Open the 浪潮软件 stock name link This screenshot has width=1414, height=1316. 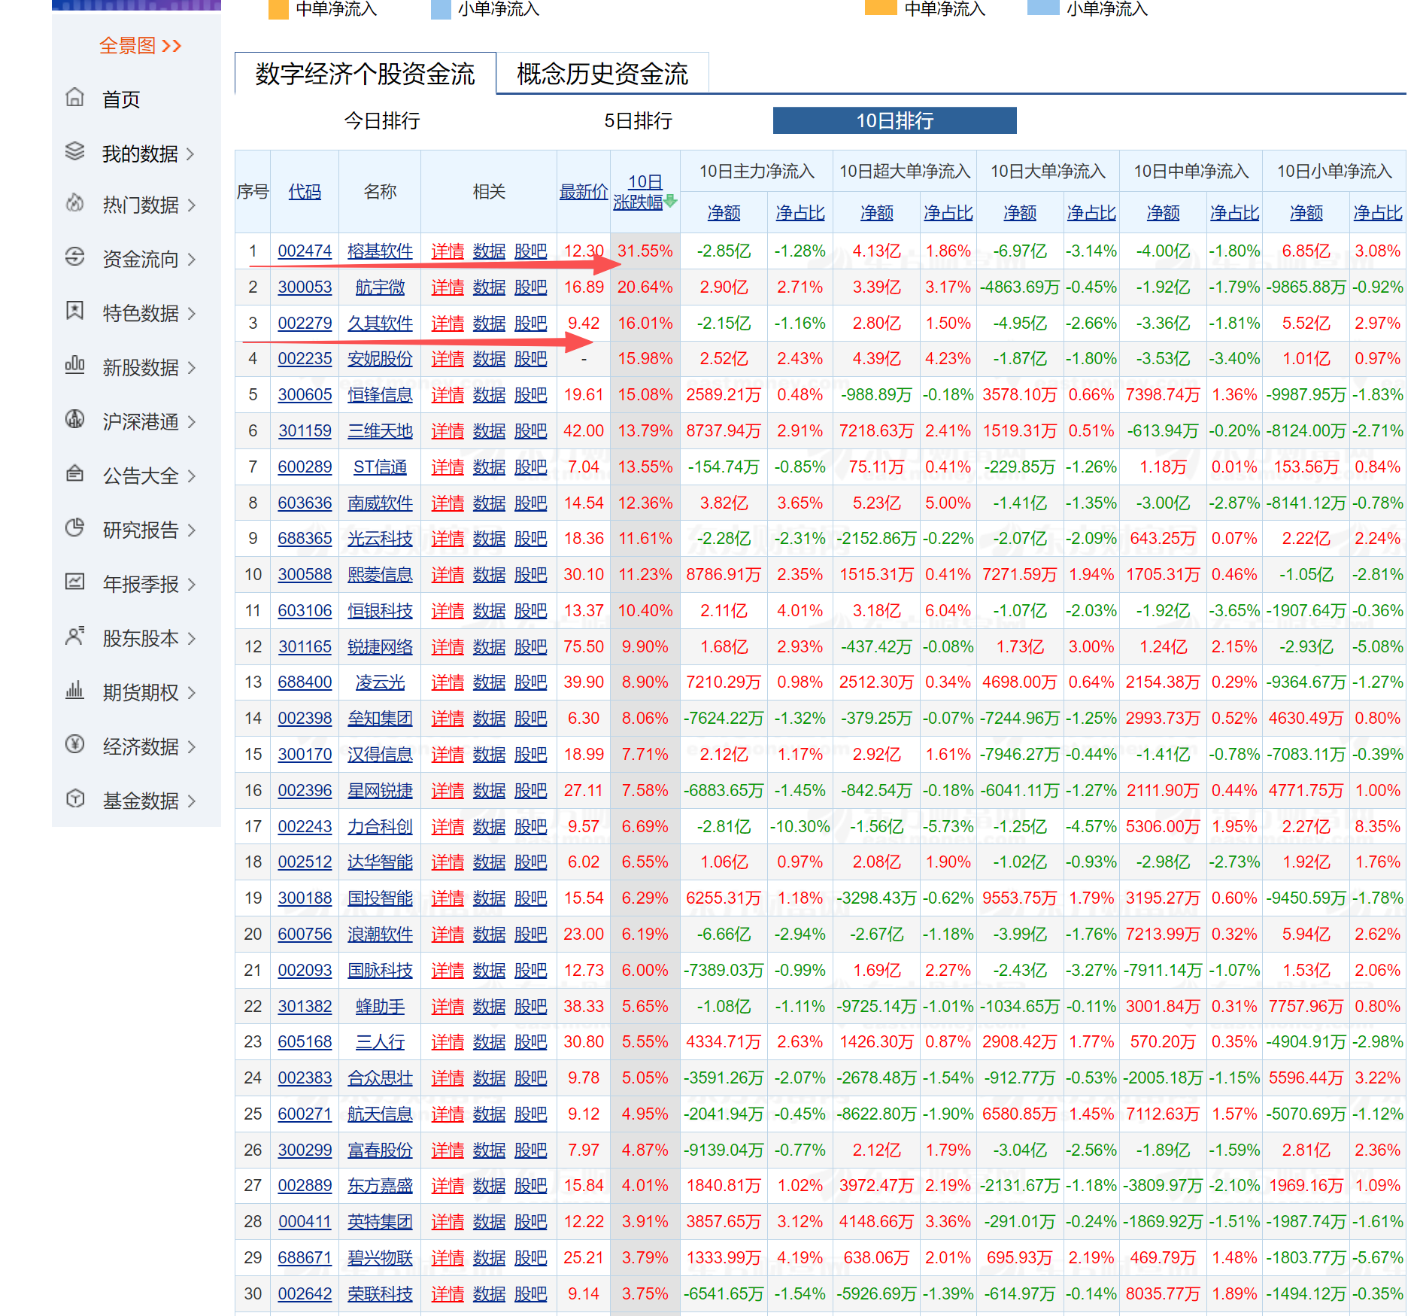[x=380, y=935]
